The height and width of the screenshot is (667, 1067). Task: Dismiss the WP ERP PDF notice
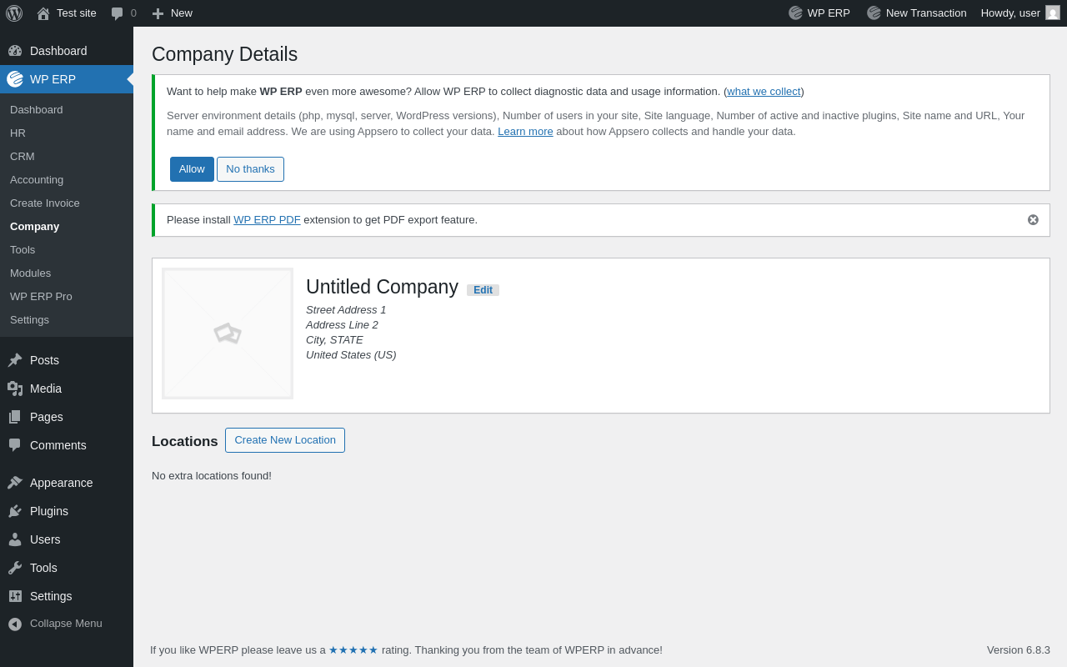coord(1033,220)
